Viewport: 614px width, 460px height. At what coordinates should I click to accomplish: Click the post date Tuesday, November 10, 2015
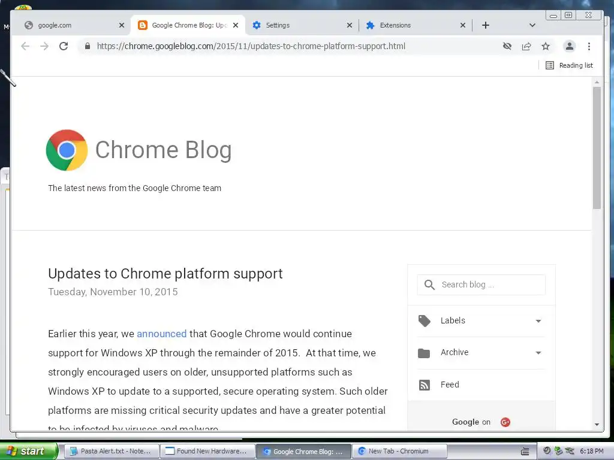(113, 292)
